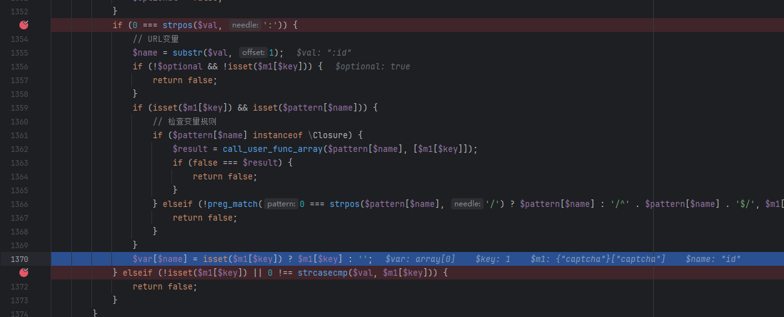Click inline debug value $name: "id"

(x=713, y=259)
